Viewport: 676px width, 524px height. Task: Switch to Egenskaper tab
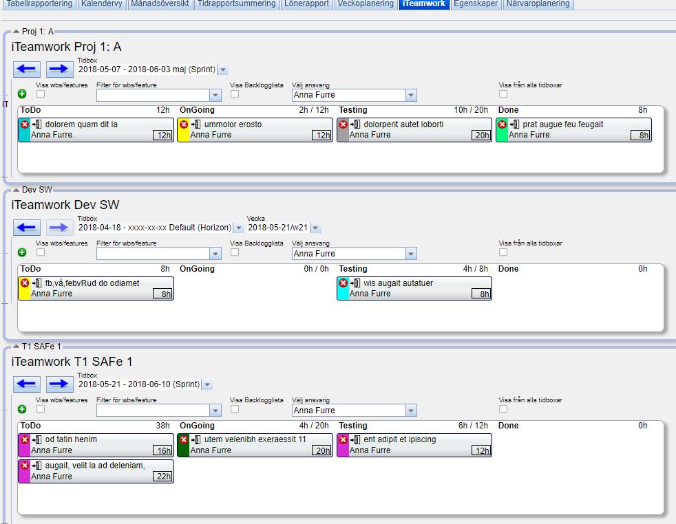pos(476,4)
